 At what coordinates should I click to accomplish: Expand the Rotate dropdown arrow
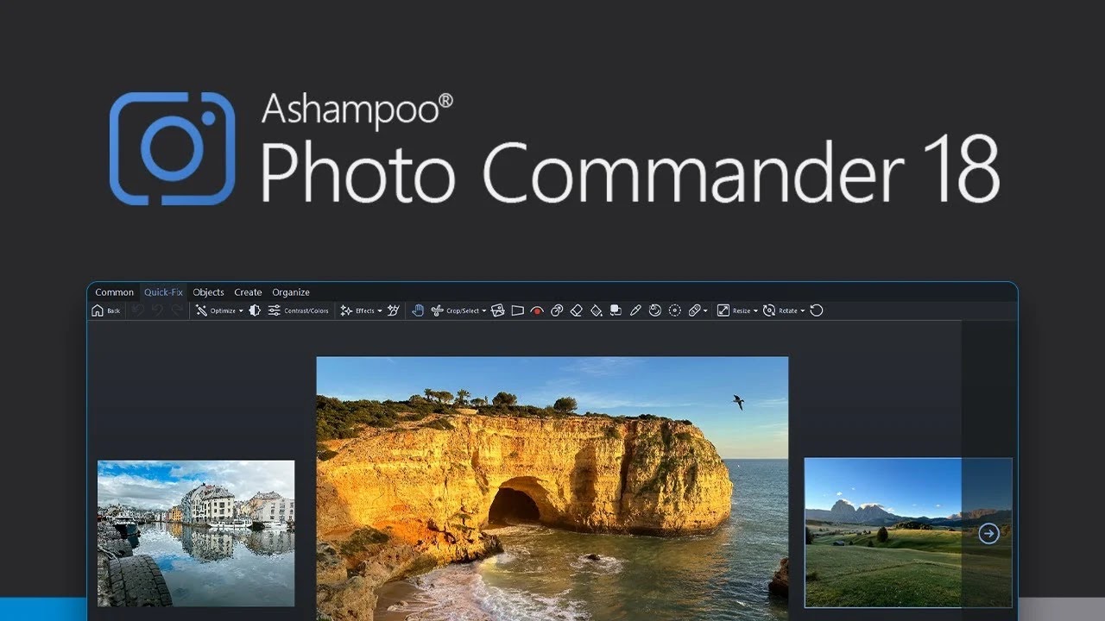point(802,311)
